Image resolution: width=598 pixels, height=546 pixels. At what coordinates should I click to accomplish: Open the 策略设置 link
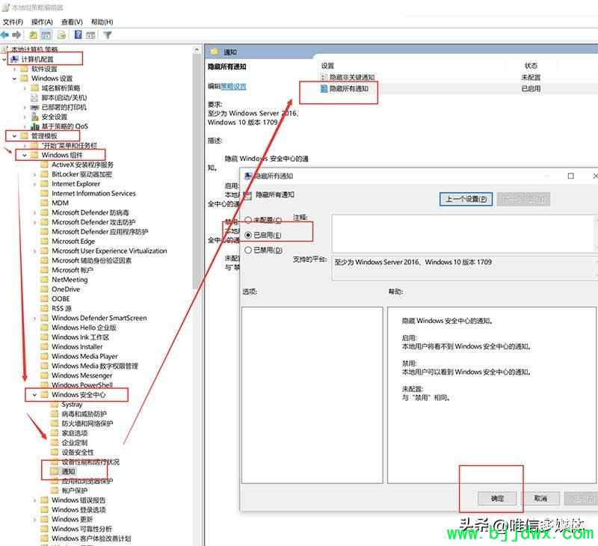(x=233, y=87)
